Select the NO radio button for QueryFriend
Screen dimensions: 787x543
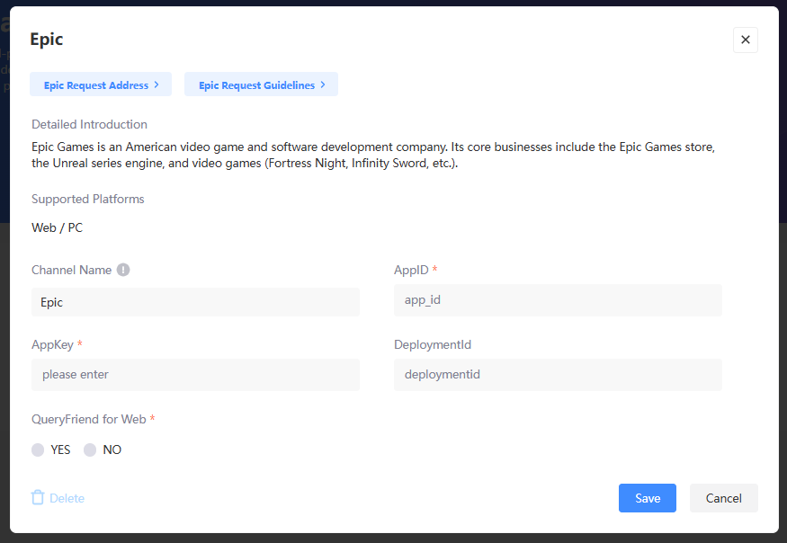pos(90,450)
